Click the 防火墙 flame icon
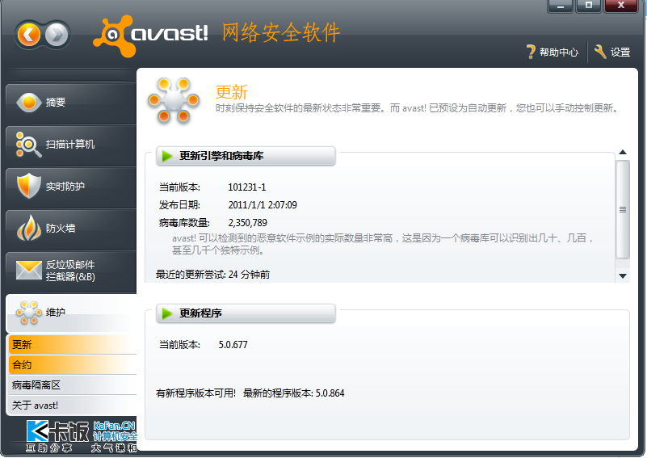Screen dimensions: 647x458 (x=28, y=228)
